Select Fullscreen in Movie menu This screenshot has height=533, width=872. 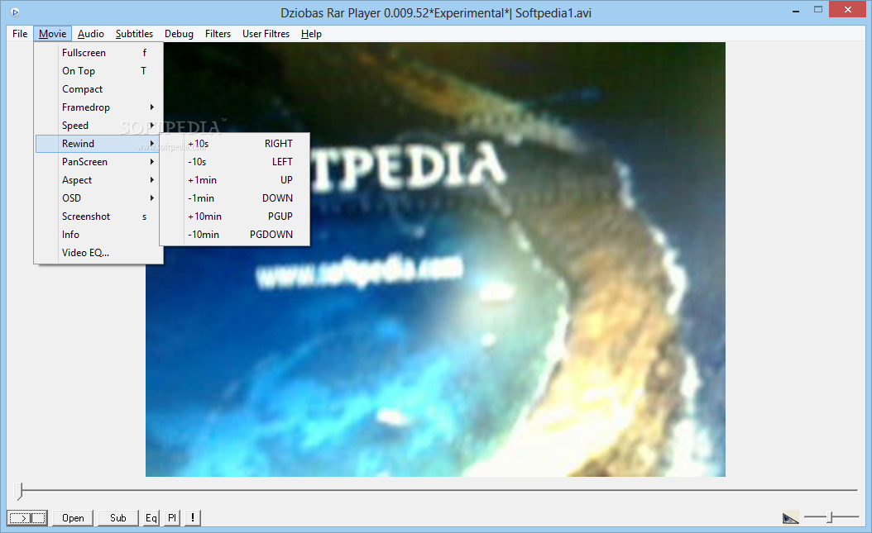click(99, 53)
